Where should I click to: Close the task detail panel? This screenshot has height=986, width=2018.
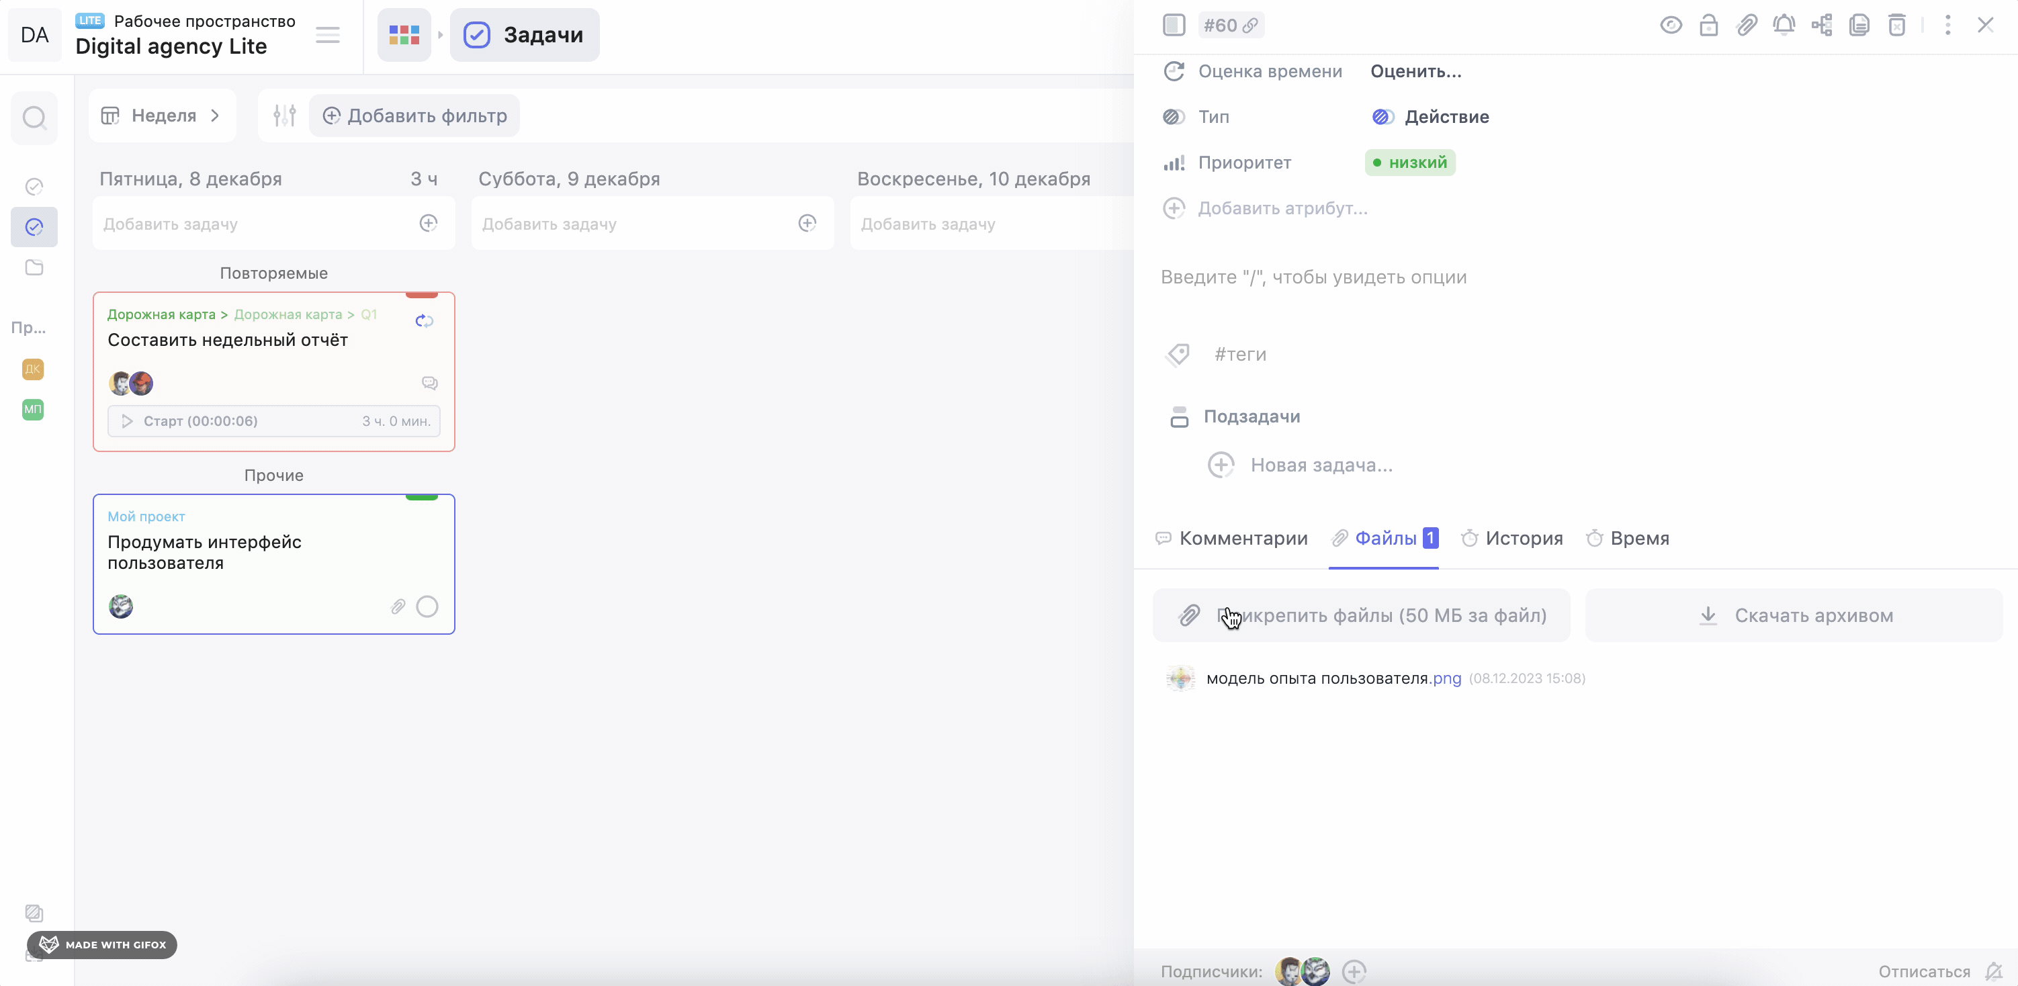coord(1985,25)
